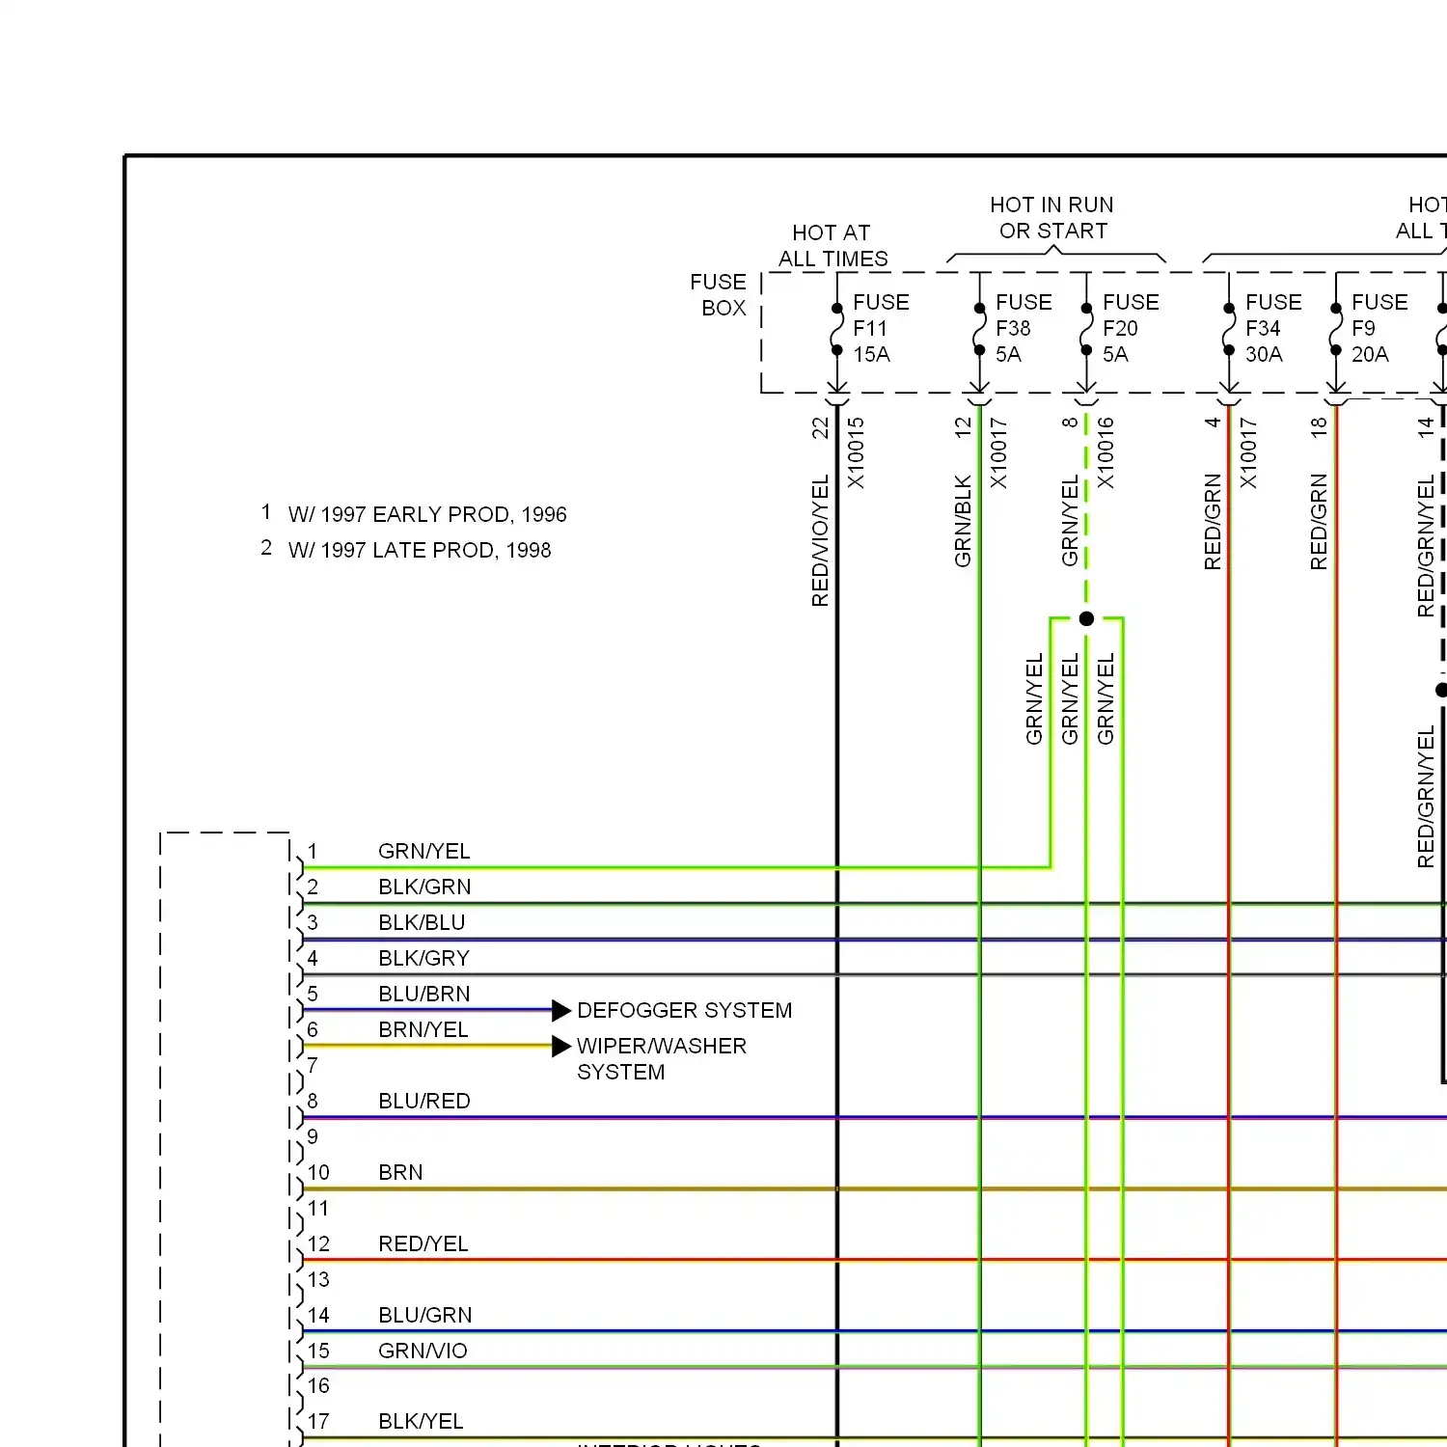Click pin 8 BLU/RED label
The width and height of the screenshot is (1447, 1447).
[x=424, y=1101]
